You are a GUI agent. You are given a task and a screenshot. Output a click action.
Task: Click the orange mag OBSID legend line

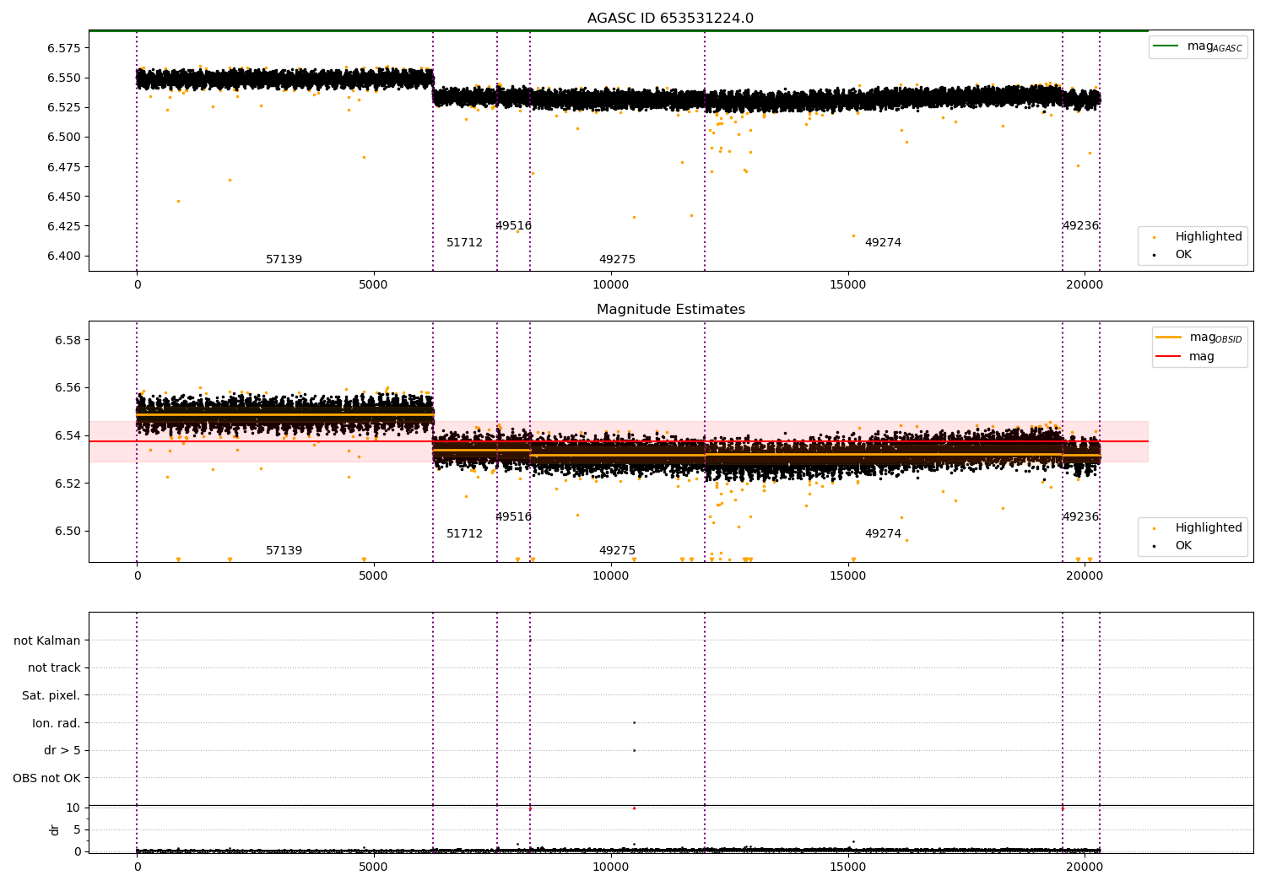click(x=1168, y=338)
